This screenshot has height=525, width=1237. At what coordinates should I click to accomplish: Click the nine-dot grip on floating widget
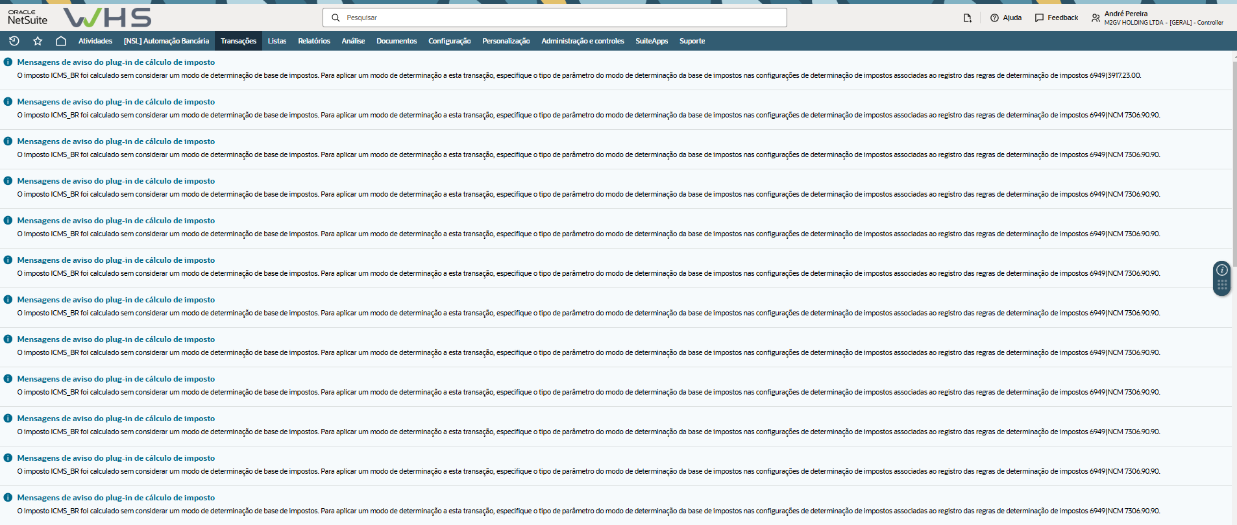(1221, 285)
